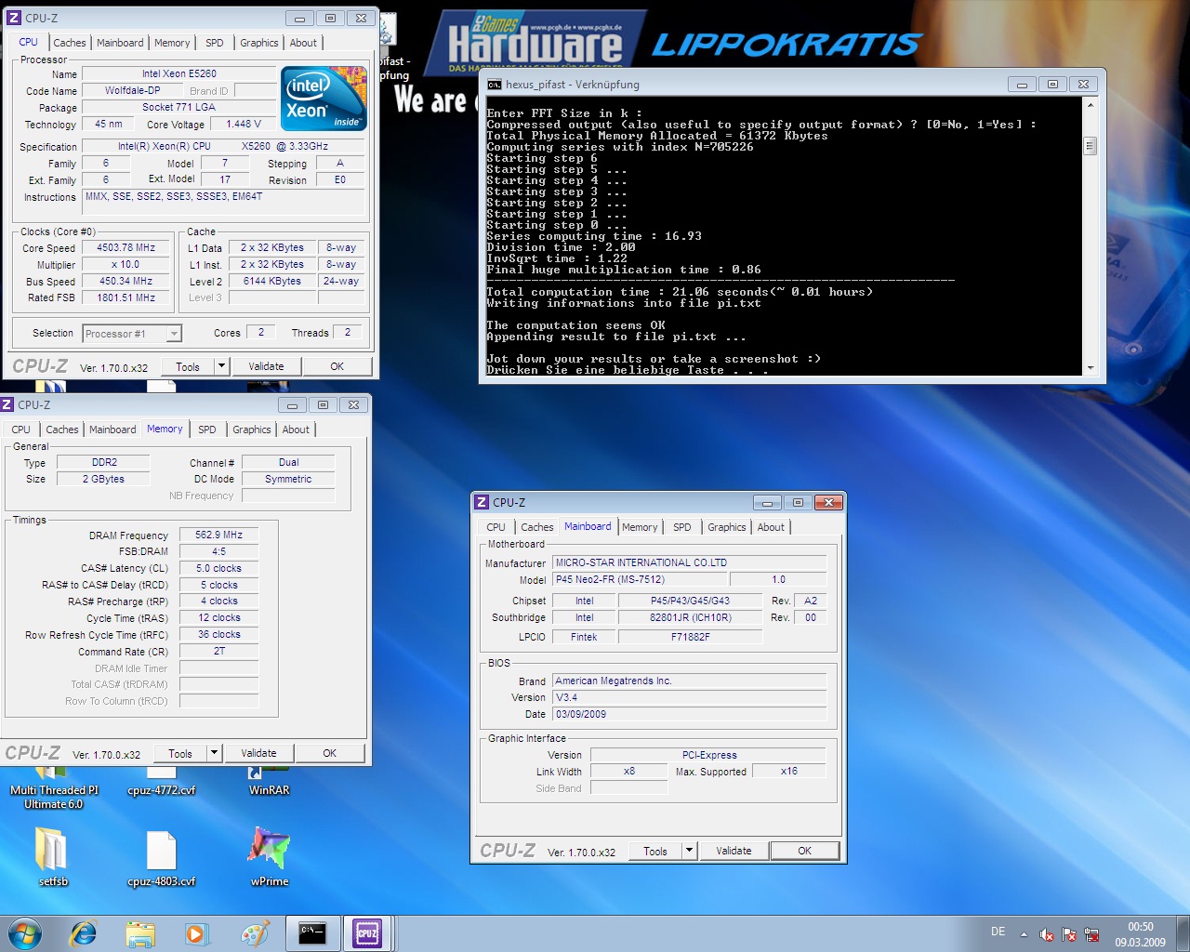Expand Tools arrow in Memory CPU-Z window

(214, 753)
